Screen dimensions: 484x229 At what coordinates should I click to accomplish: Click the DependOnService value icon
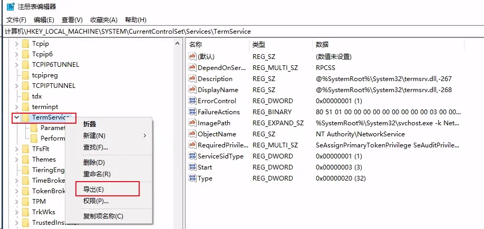192,67
